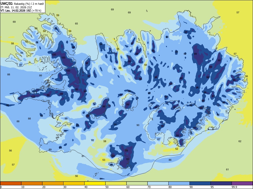Image resolution: width=253 pixels, height=189 pixels.
Task: Click the dark orange 0–10 legend swatch
Action: 11,183
